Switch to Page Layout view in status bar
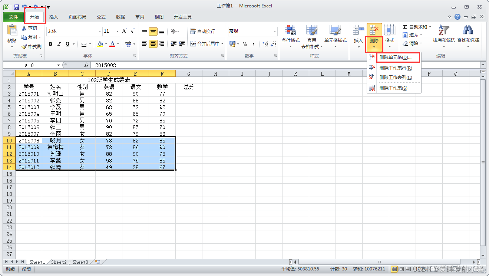This screenshot has width=489, height=276. [x=401, y=269]
